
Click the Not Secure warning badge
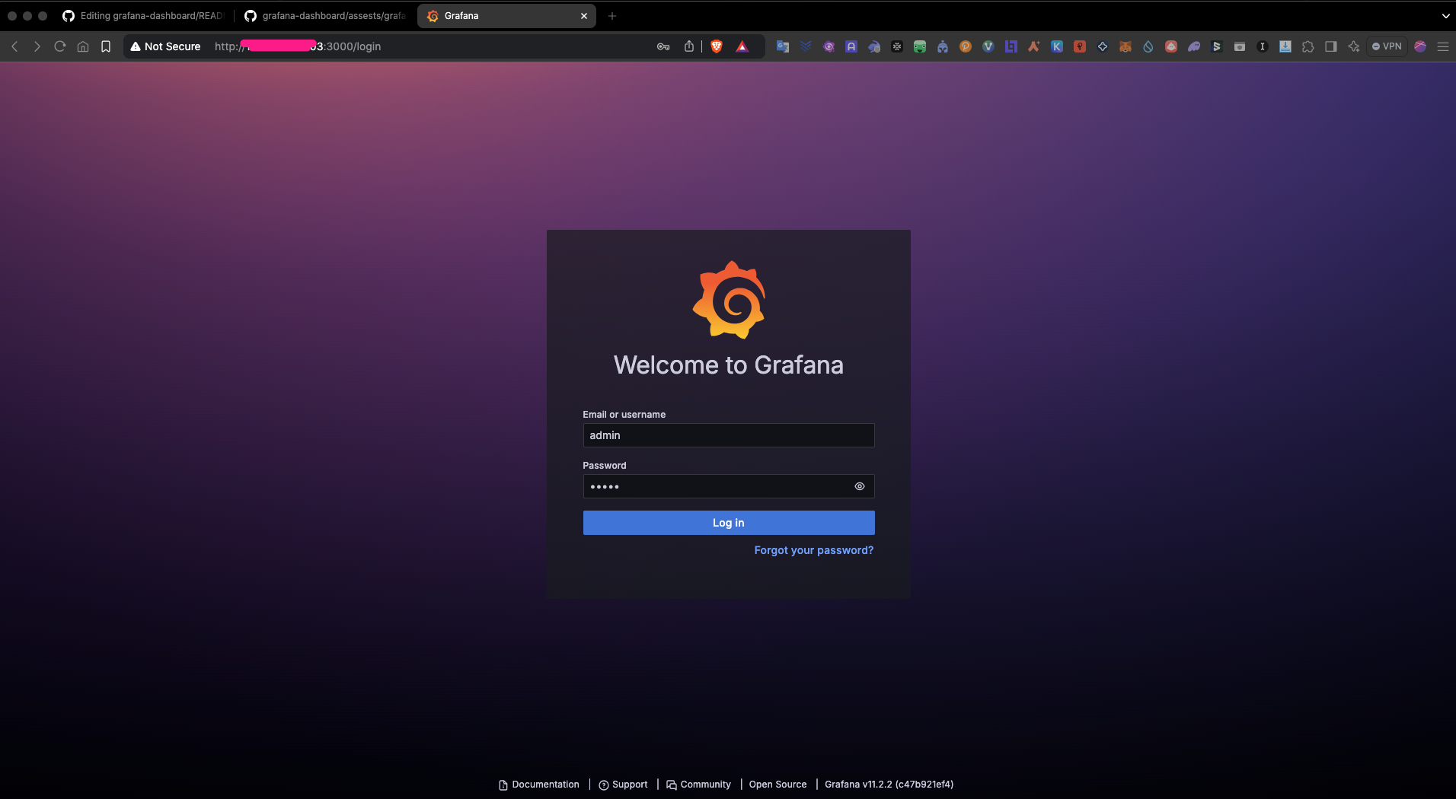click(x=165, y=46)
